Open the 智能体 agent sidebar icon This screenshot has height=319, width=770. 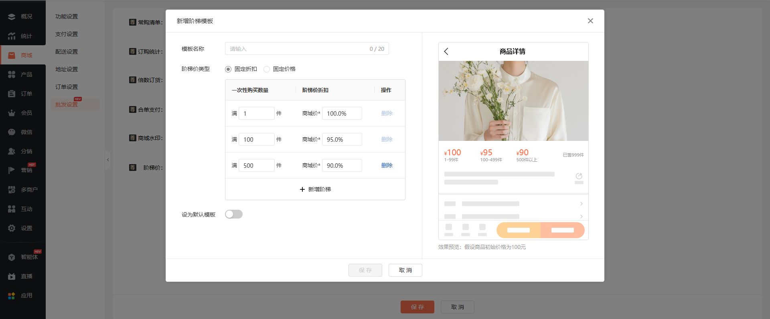12,257
